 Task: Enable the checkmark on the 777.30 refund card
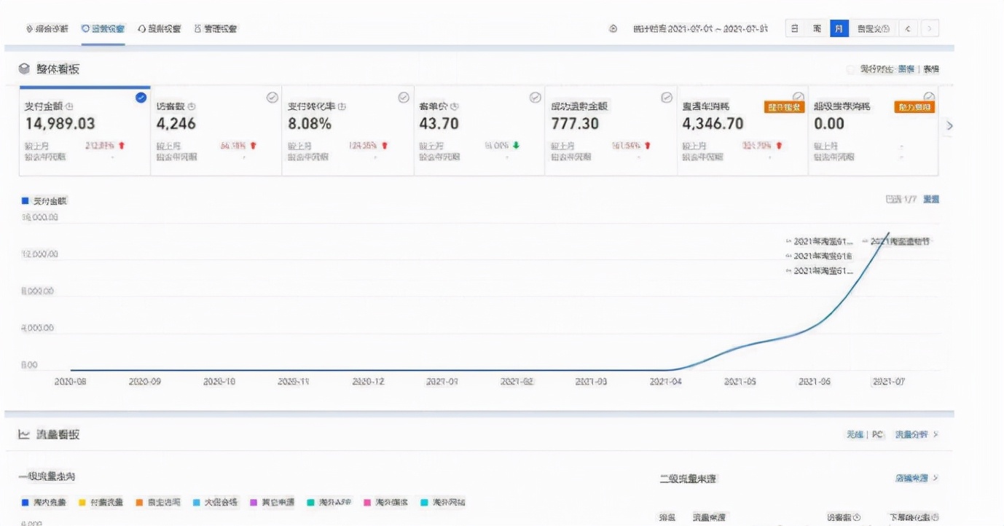(x=666, y=98)
